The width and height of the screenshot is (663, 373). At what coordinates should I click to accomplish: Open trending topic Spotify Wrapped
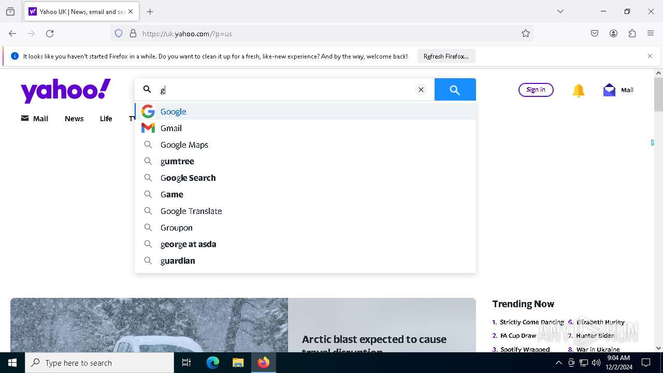coord(525,349)
